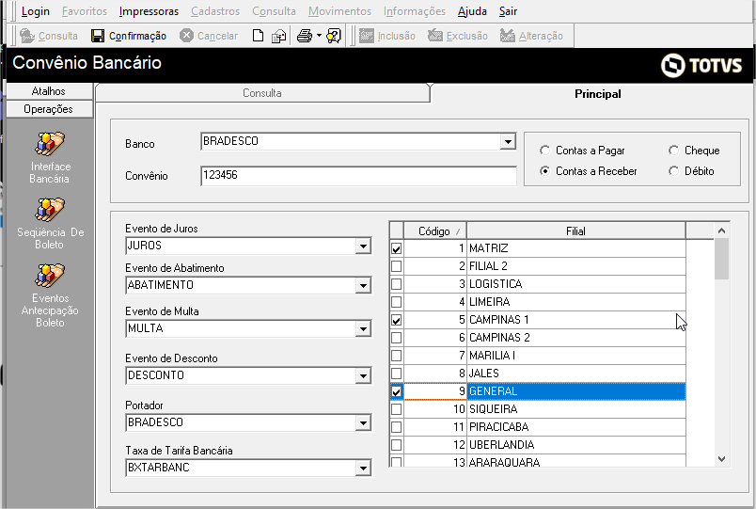
Task: Uncheck the GENERAL checkbox
Action: click(396, 391)
